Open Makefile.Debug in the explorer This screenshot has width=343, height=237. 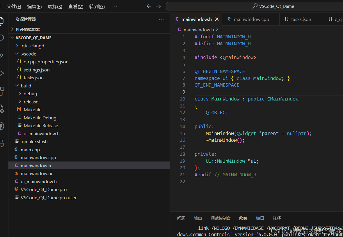(89, 118)
